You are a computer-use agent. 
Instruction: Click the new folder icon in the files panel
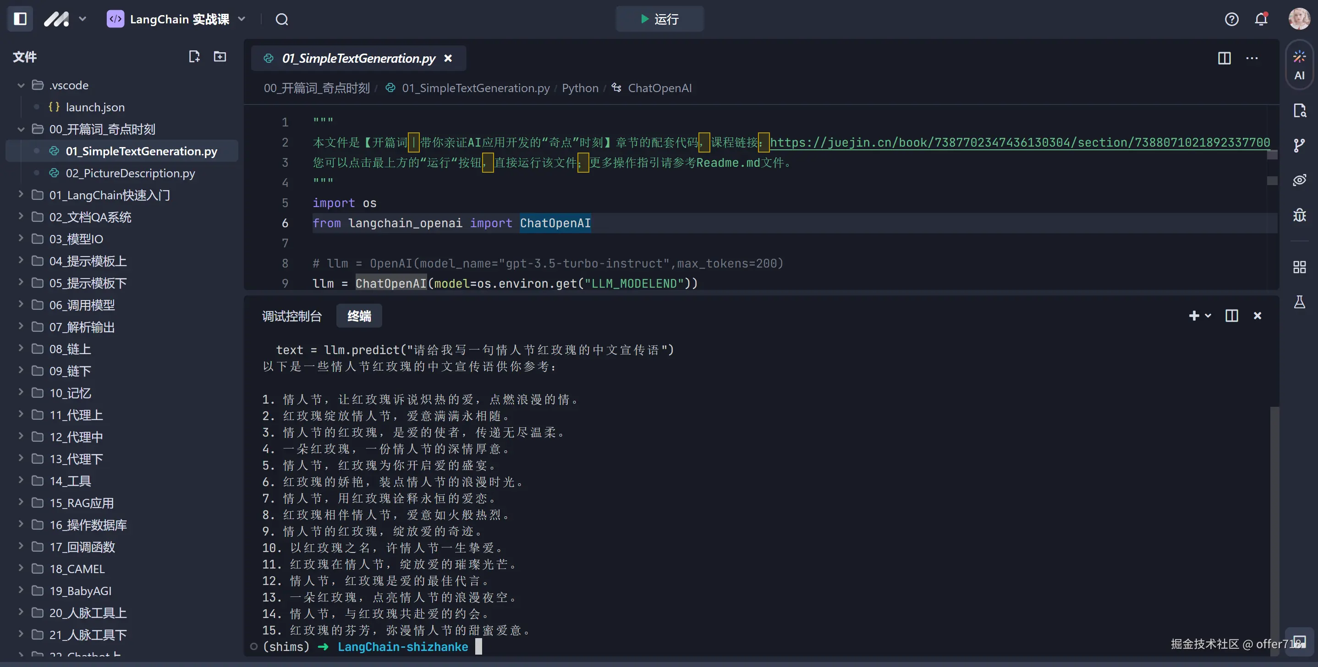220,56
